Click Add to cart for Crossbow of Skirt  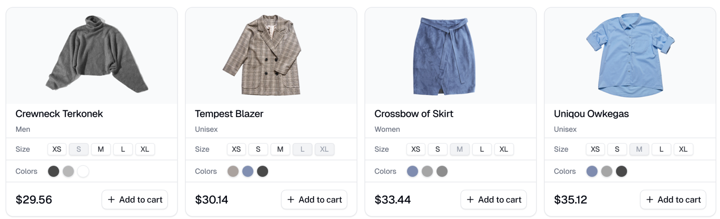pyautogui.click(x=493, y=200)
